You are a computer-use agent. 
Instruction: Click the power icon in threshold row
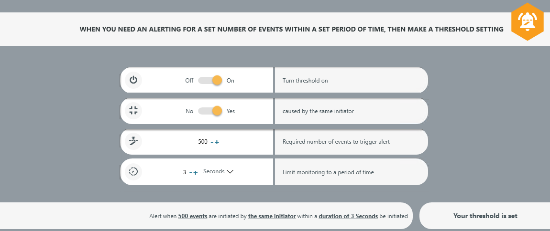[x=133, y=80]
